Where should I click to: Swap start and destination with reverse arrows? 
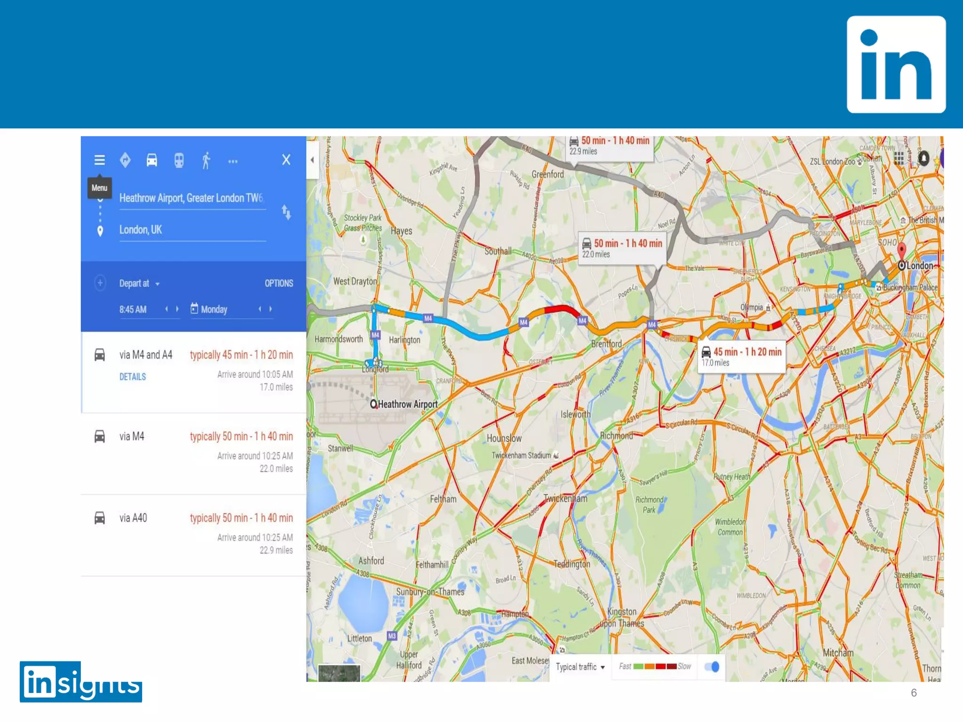pos(286,212)
